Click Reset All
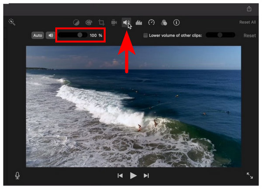The height and width of the screenshot is (189, 262). tap(248, 22)
